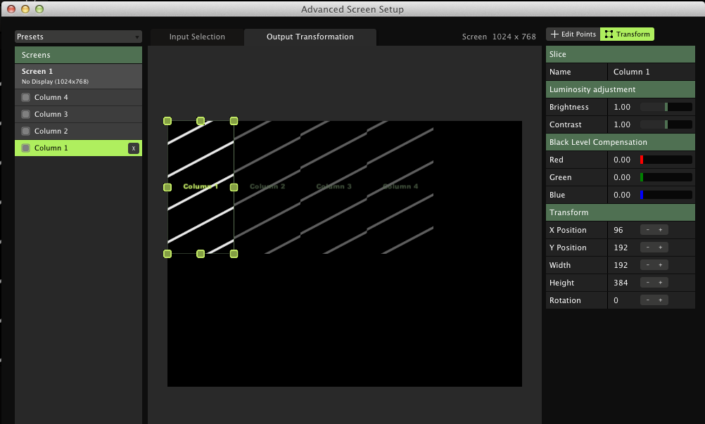Image resolution: width=705 pixels, height=424 pixels.
Task: Switch to the Input Selection tab
Action: [197, 37]
